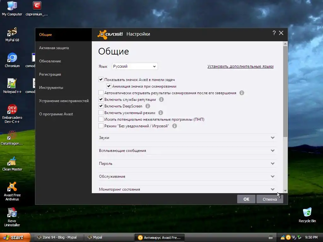Screen dimensions: 323x242
Task: Switch to Обновление tab
Action: (63, 61)
